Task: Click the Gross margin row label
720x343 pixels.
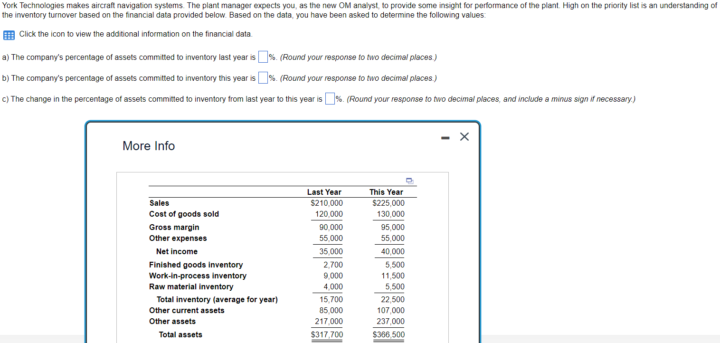Action: point(174,227)
